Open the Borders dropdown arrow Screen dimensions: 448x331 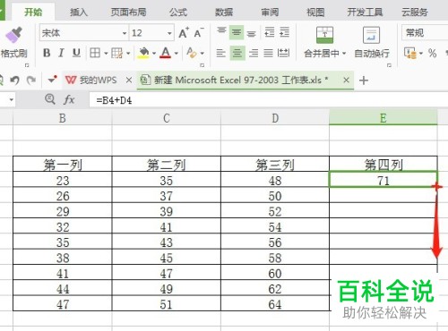click(106, 54)
